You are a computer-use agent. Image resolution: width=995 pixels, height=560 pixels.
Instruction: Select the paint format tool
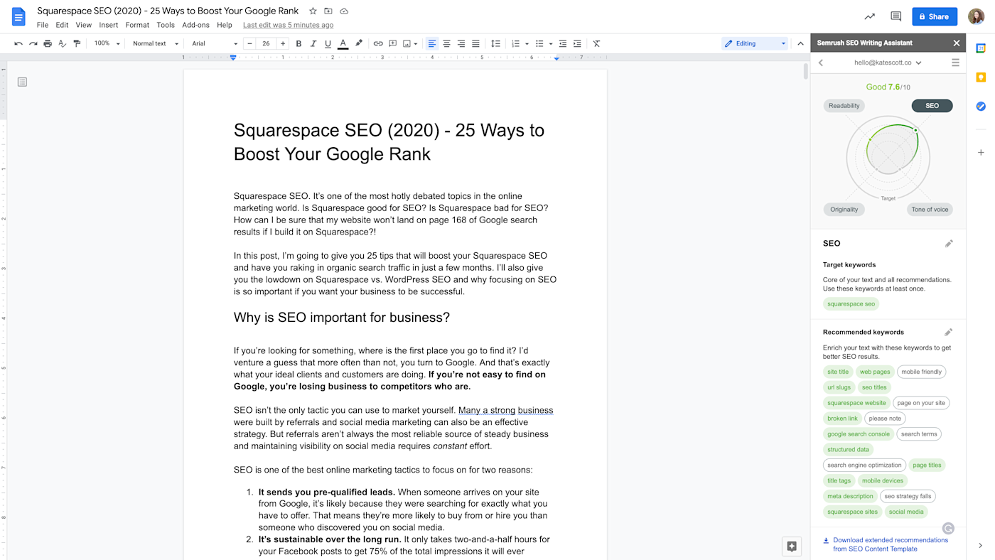point(77,43)
